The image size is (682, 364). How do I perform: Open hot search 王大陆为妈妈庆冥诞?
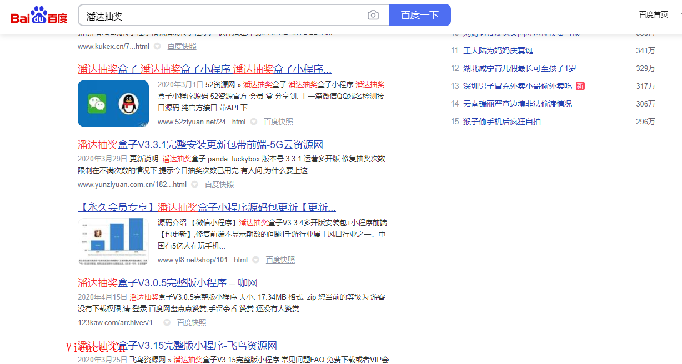point(498,50)
